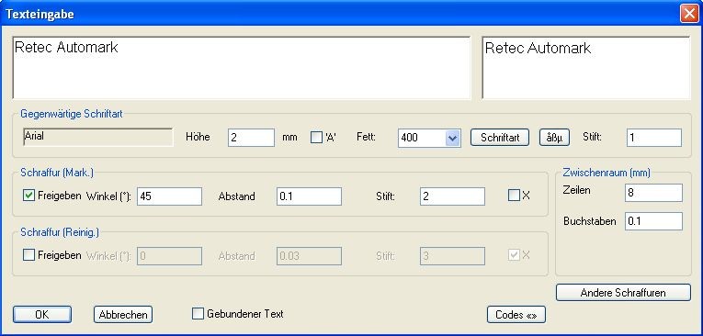Click the Fett: label

pyautogui.click(x=367, y=137)
